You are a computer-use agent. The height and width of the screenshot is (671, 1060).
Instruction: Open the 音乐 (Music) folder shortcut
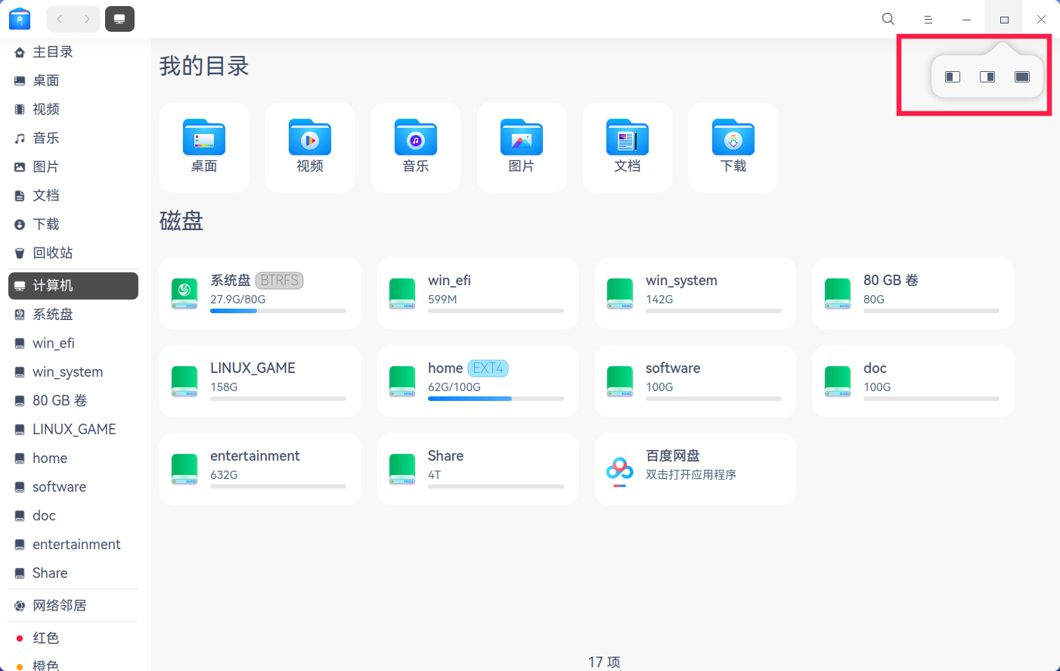coord(415,147)
